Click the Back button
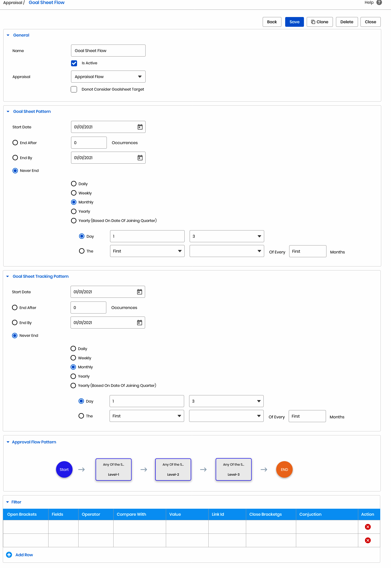 272,22
